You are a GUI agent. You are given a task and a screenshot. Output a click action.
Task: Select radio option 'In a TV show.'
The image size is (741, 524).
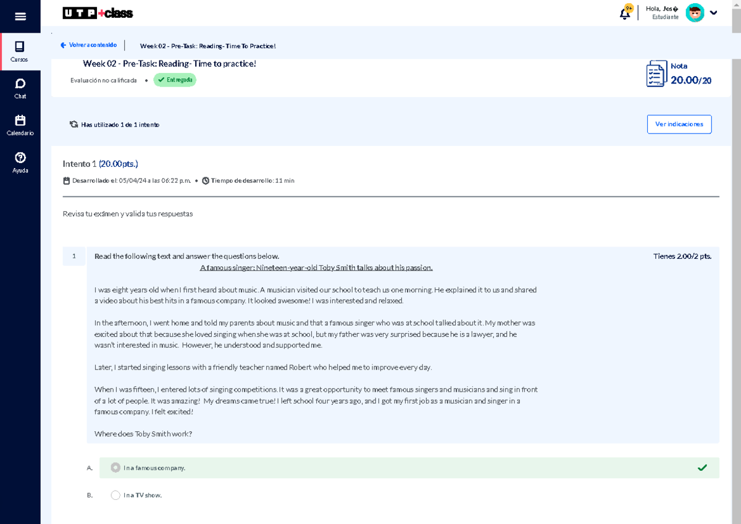[x=115, y=495]
